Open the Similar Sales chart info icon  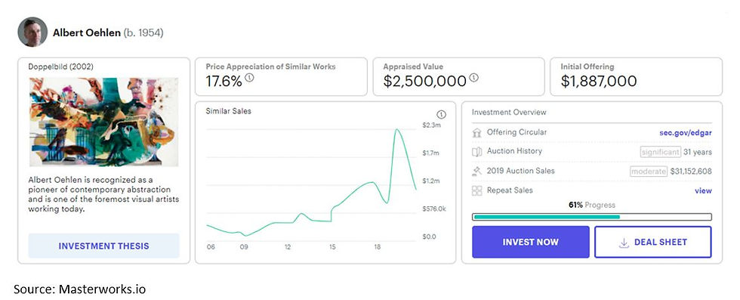[441, 114]
